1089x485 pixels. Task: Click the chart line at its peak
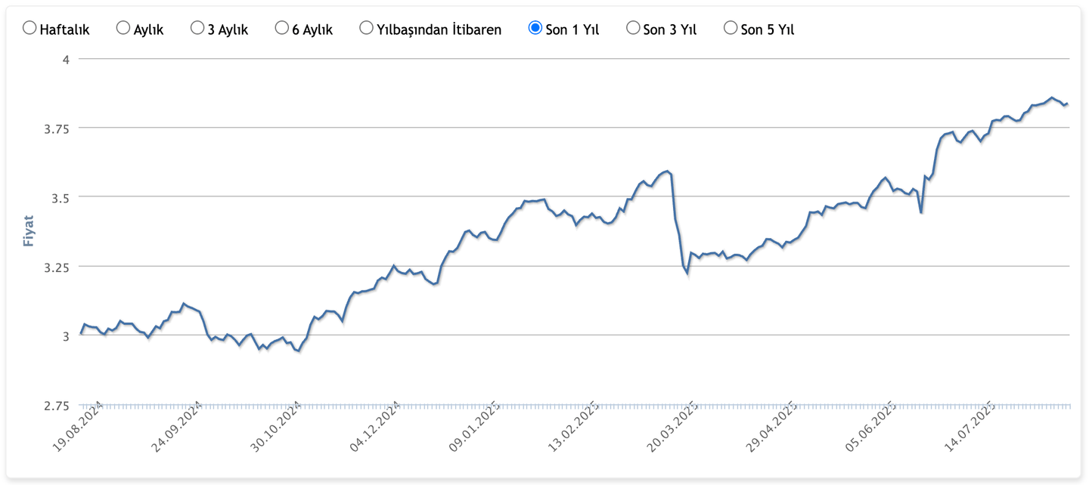(x=1050, y=97)
